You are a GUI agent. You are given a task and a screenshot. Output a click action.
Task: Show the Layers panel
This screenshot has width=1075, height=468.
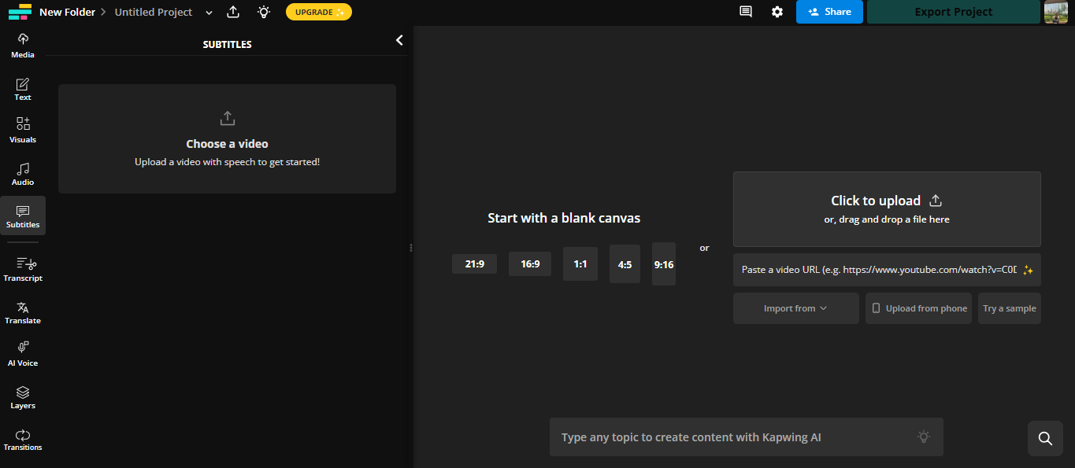[22, 396]
